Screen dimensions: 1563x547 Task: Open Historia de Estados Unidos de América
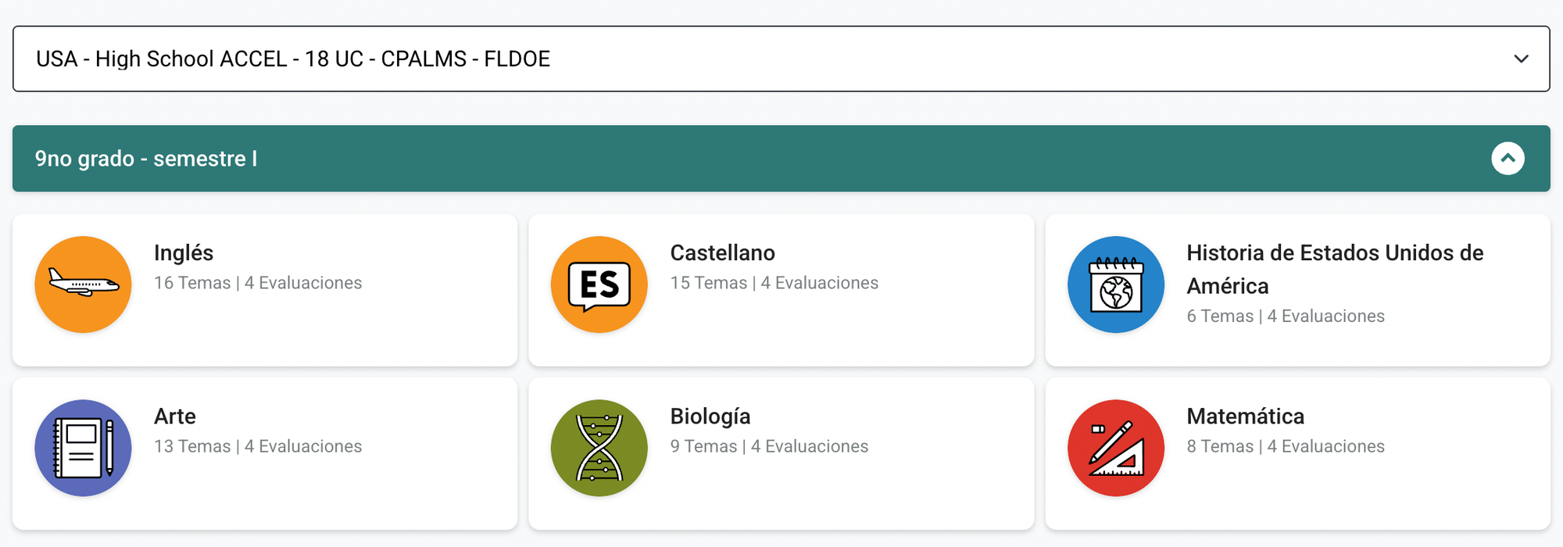click(1335, 270)
